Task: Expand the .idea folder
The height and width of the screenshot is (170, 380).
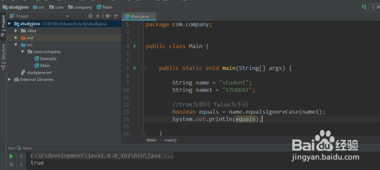Action: point(16,31)
